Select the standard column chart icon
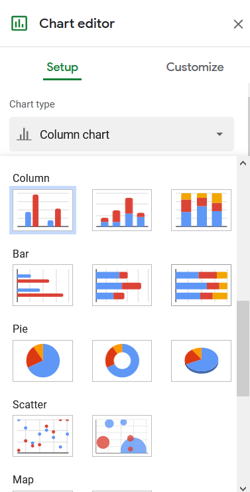 [x=42, y=210]
